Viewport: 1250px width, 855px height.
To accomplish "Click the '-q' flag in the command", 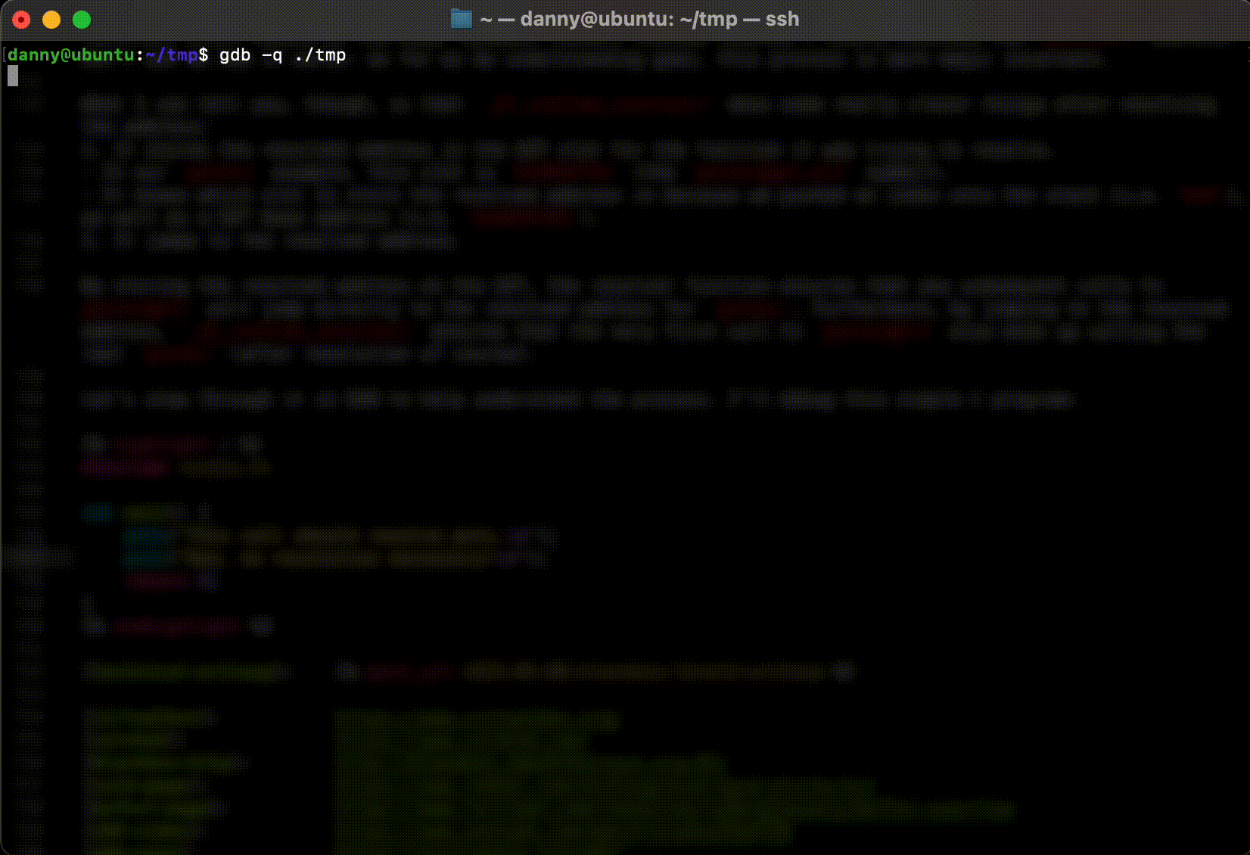I will click(272, 55).
